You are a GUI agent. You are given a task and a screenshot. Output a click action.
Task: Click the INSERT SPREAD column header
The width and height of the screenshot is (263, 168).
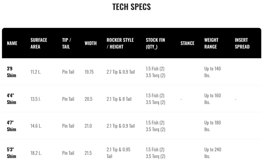tap(242, 43)
